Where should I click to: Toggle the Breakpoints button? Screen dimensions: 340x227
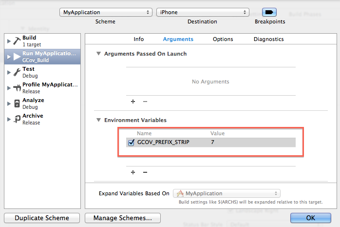tap(269, 12)
